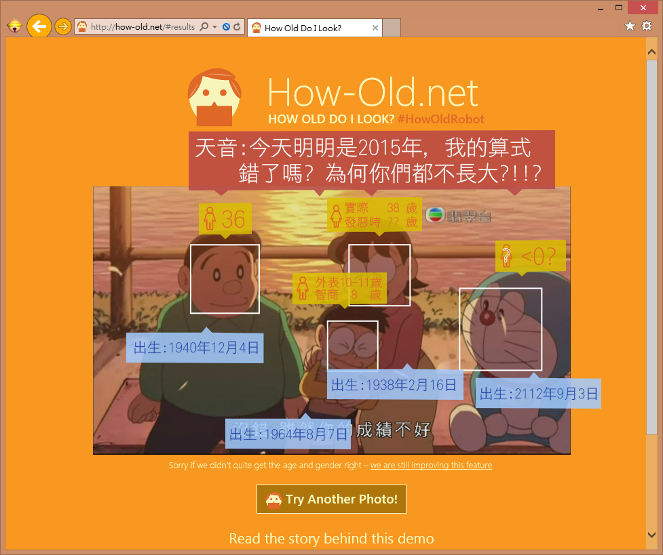Click the search magnifier in address bar
Screen dimensions: 663x555
(x=204, y=26)
